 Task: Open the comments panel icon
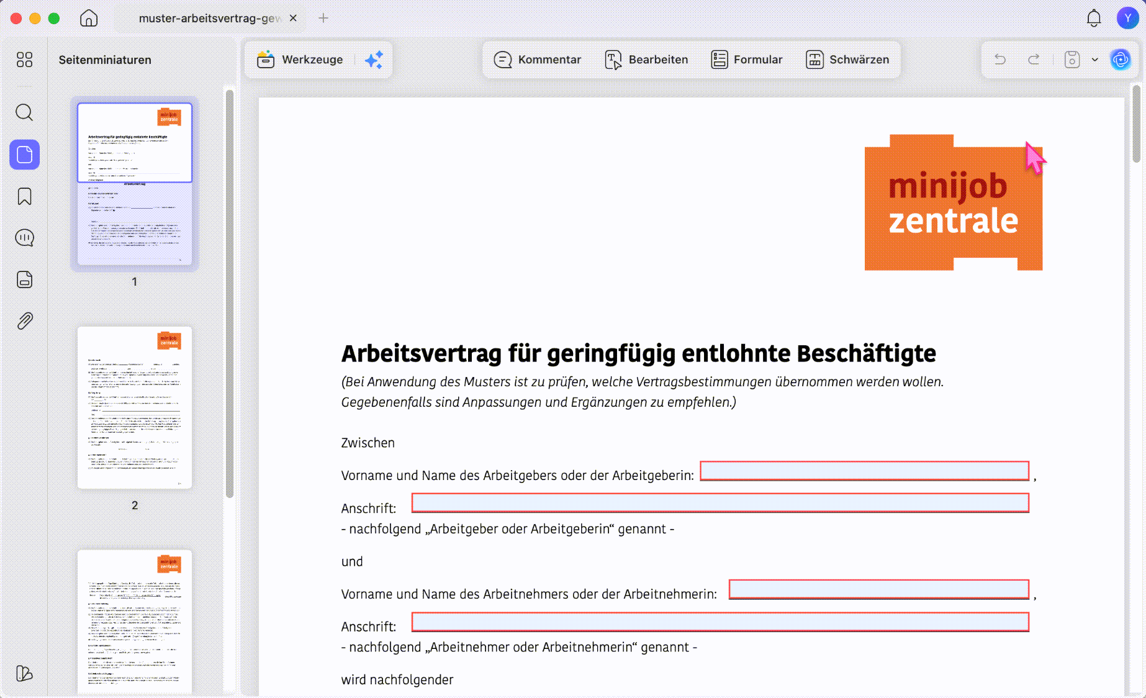click(24, 238)
